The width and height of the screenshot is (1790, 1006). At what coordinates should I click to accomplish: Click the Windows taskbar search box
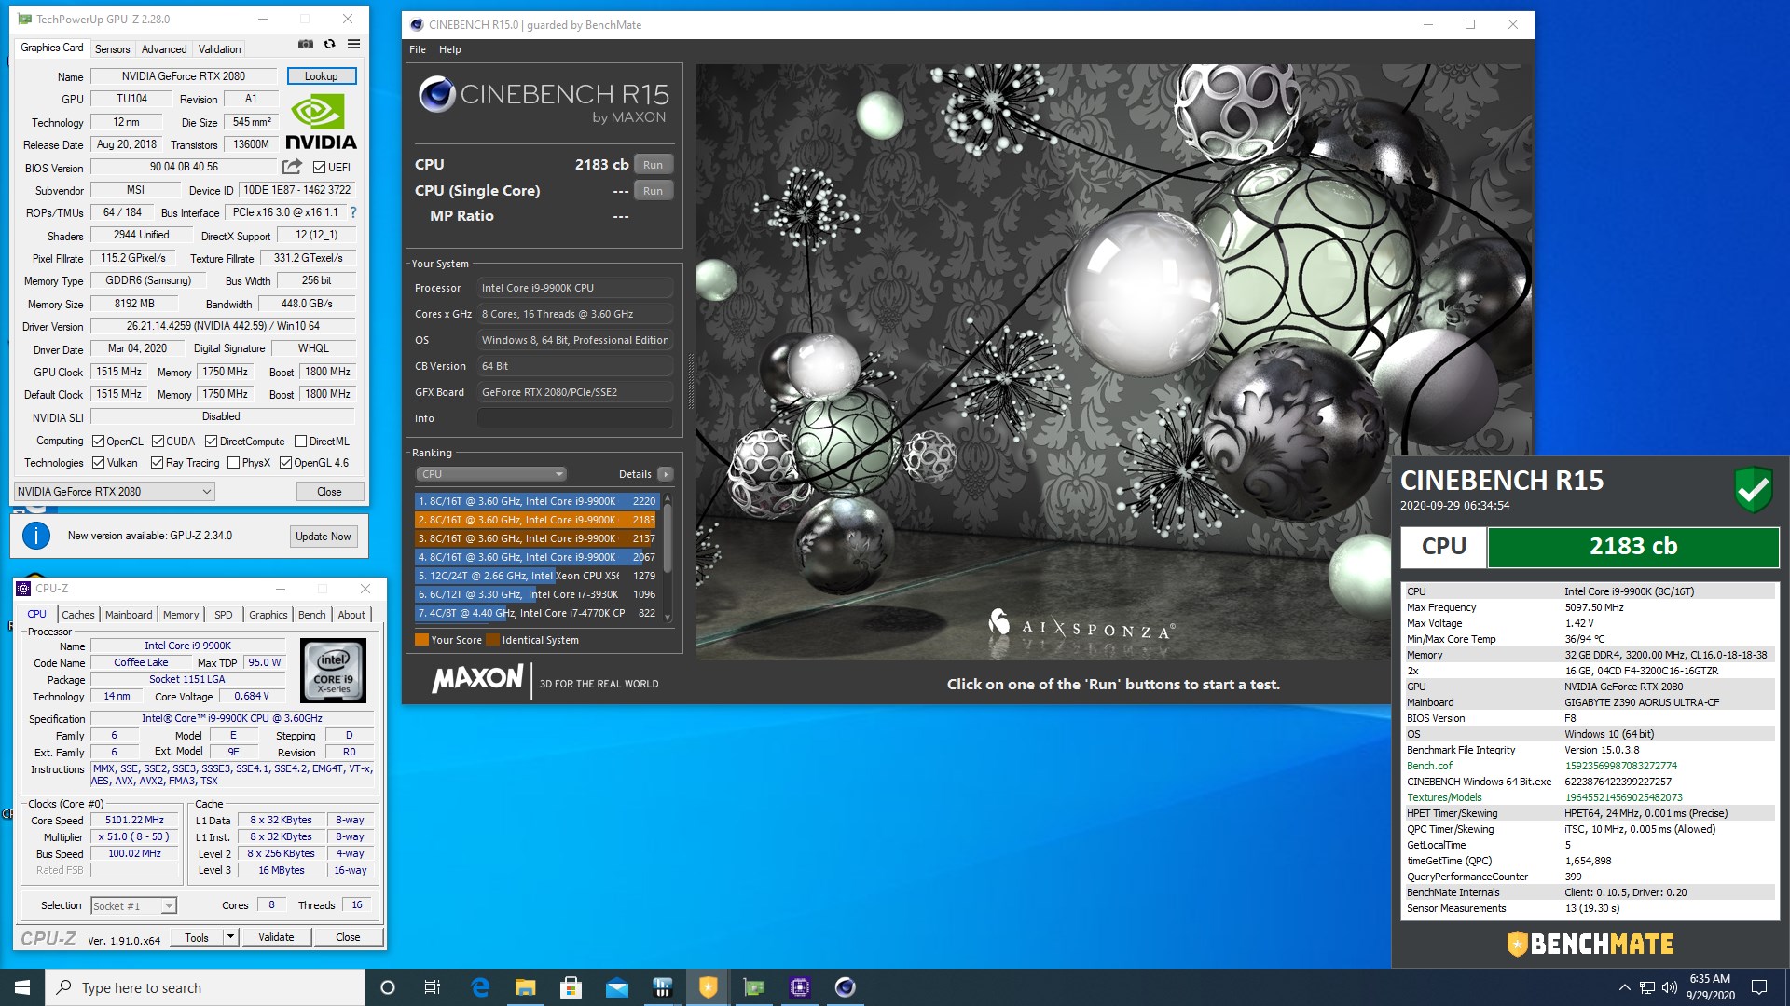[x=205, y=987]
